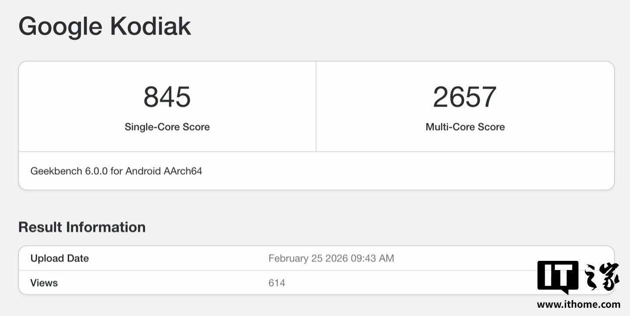The image size is (630, 316).
Task: Click the Chinese characters logo beside IT
Action: coord(602,277)
